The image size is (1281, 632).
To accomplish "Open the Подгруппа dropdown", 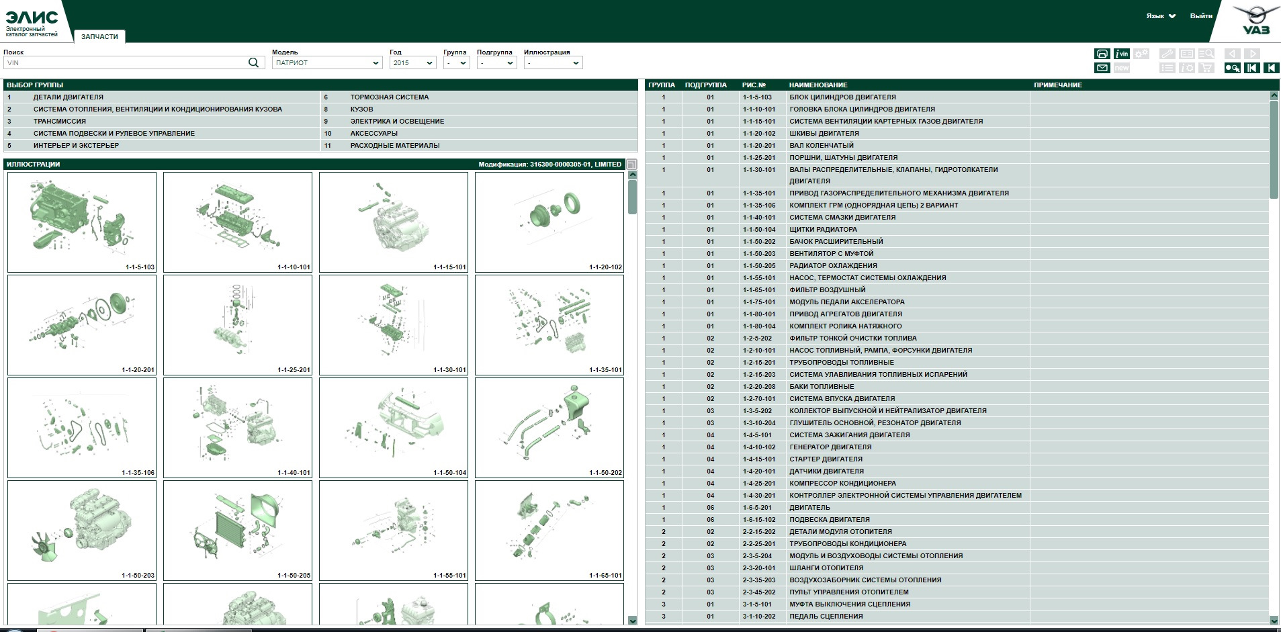I will point(496,62).
